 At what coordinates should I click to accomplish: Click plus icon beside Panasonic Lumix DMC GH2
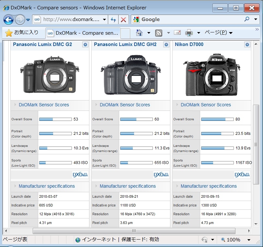[166, 45]
